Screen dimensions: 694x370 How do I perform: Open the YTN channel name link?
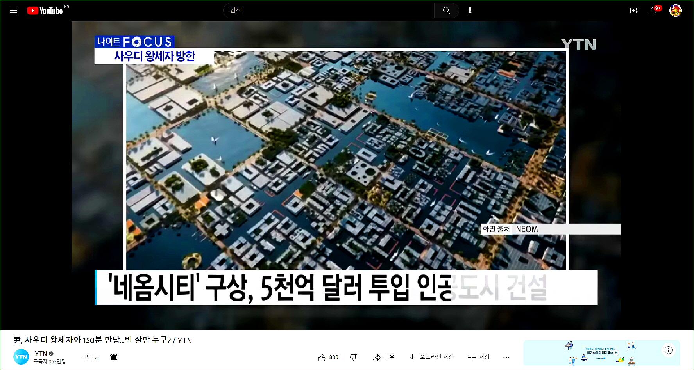click(x=41, y=354)
